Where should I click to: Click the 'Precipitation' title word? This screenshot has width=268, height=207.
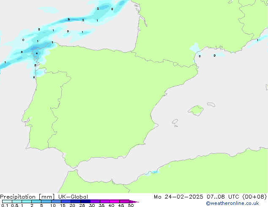coord(18,197)
